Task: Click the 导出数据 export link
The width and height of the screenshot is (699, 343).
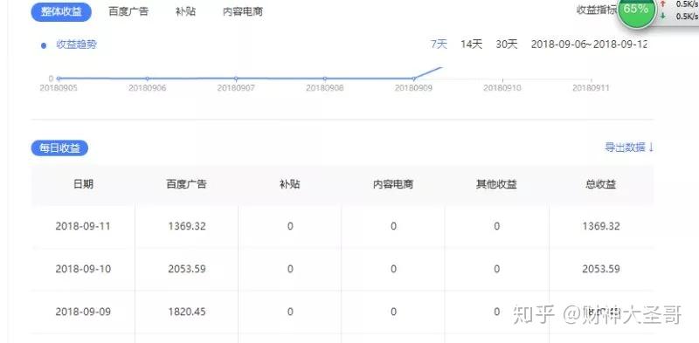Action: pyautogui.click(x=629, y=147)
